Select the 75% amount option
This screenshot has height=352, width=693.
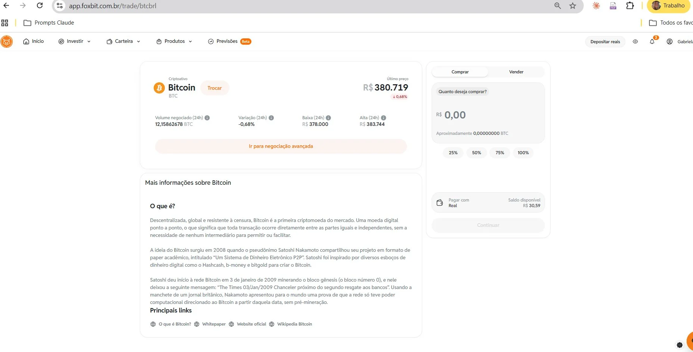500,153
